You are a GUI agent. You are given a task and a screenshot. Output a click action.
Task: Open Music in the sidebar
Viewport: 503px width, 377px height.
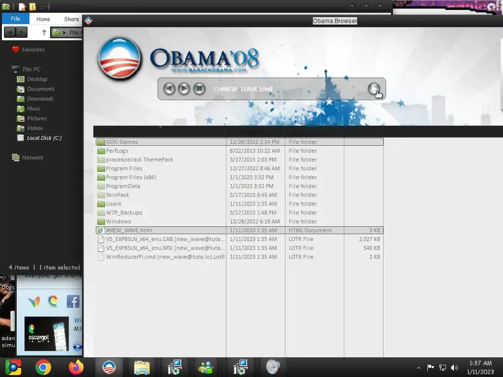[x=34, y=108]
